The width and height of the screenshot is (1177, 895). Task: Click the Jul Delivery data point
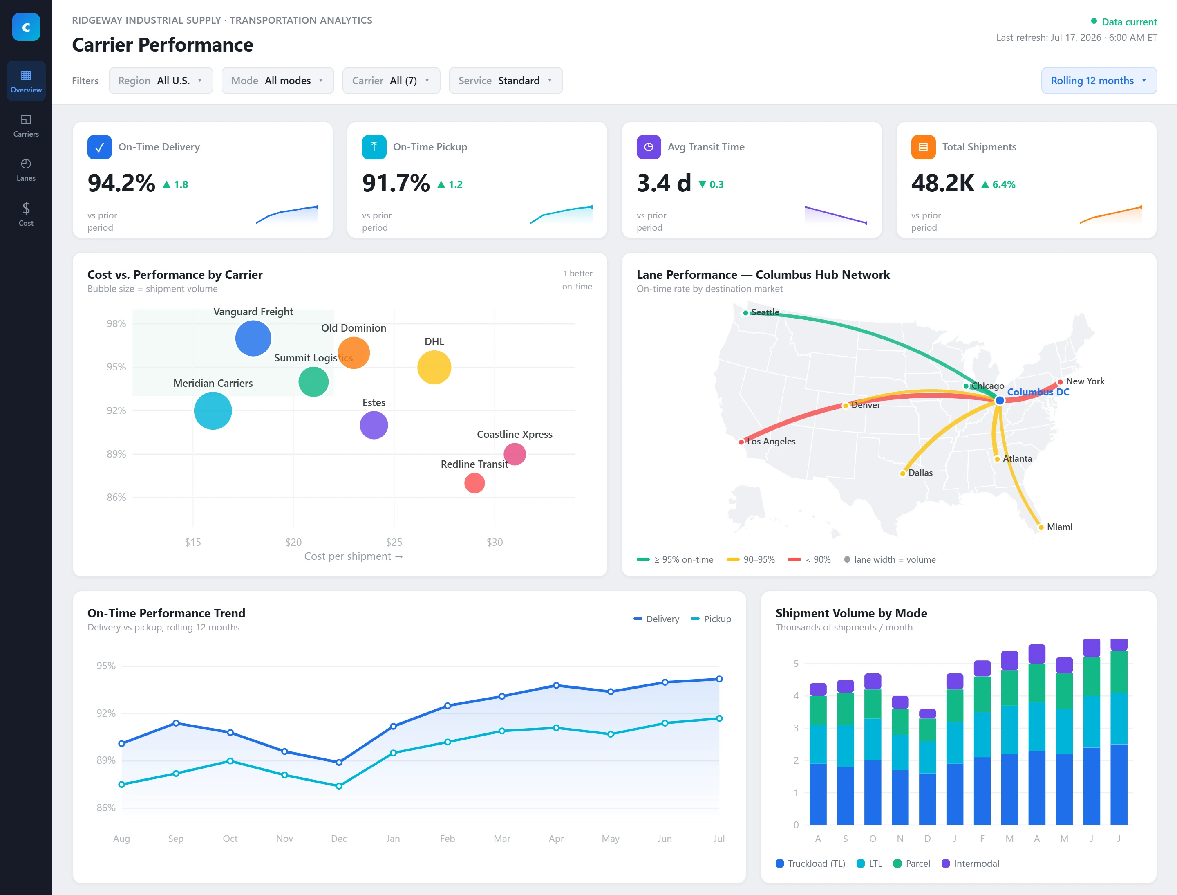point(719,679)
